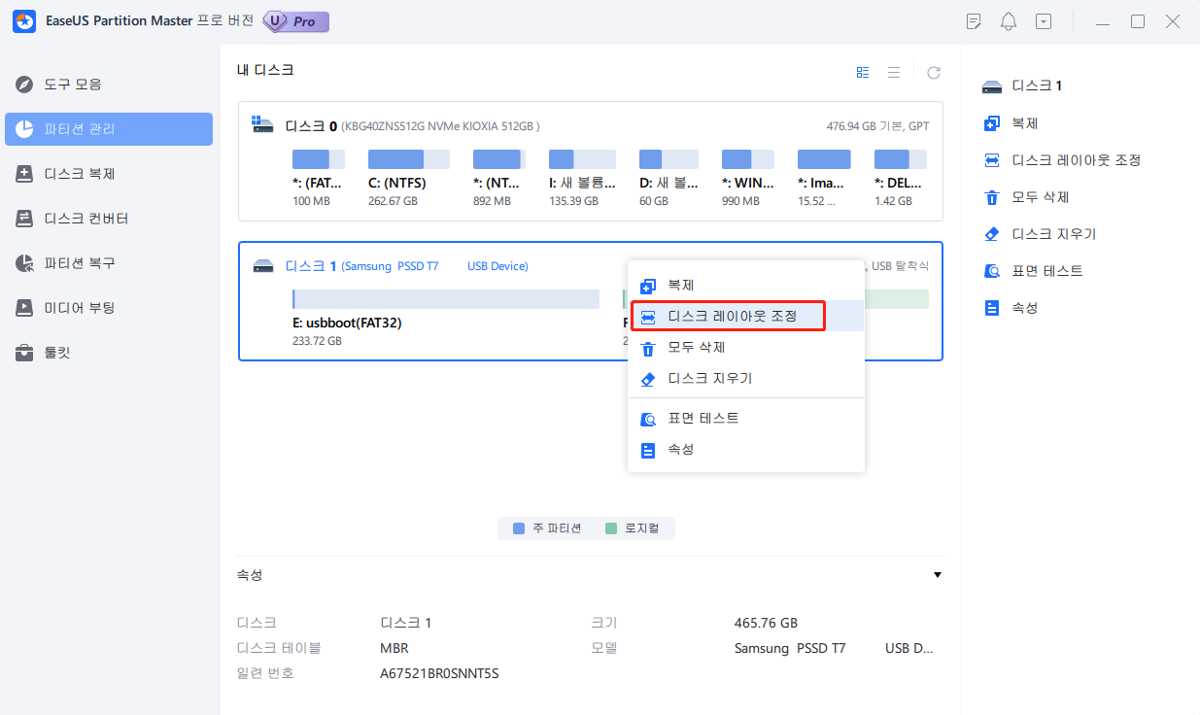Open the title bar dropdown menu icon
Screen dimensions: 1200x715
pos(1043,21)
